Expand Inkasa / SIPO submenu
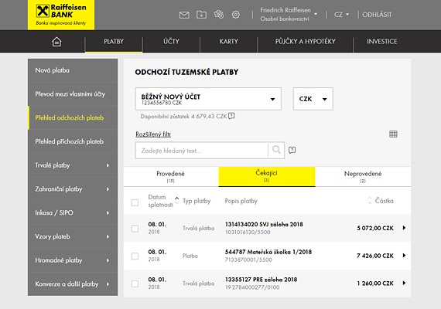 tap(73, 212)
